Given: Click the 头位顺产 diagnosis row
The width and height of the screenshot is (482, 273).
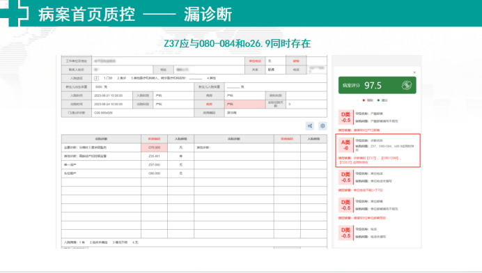Looking at the screenshot, I should click(101, 173).
